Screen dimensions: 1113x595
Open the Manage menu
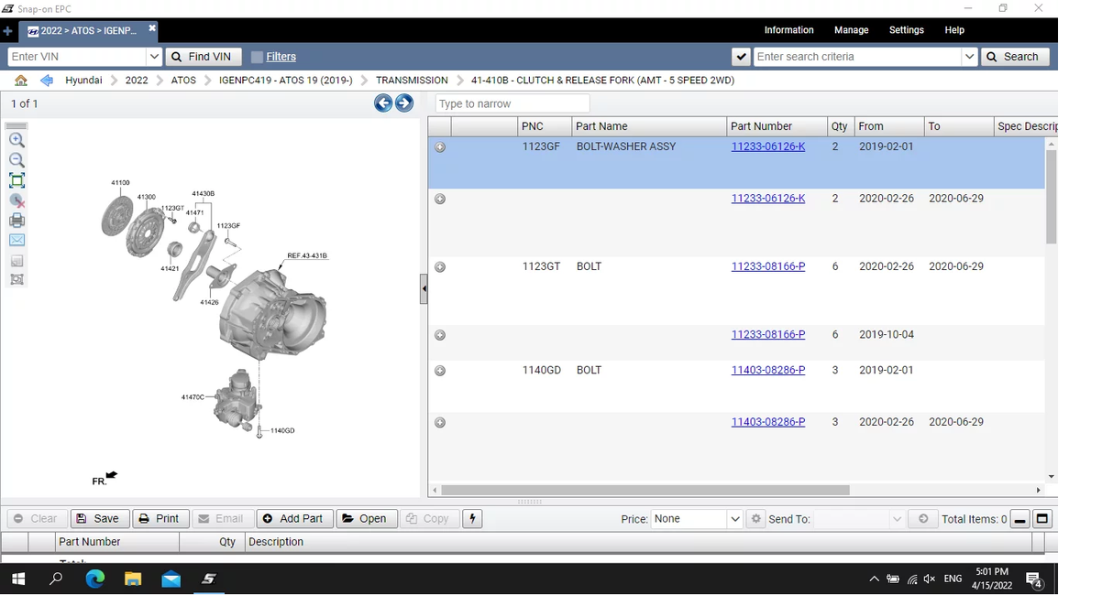pyautogui.click(x=851, y=30)
